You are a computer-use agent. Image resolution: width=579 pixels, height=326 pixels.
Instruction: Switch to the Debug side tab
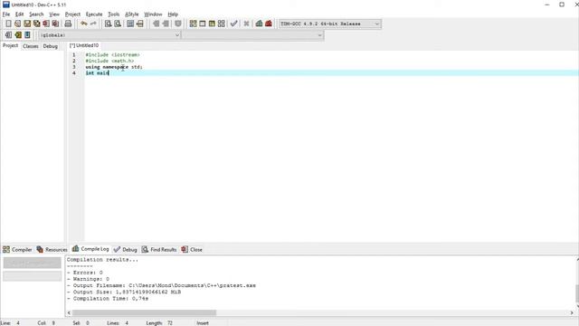pos(51,46)
